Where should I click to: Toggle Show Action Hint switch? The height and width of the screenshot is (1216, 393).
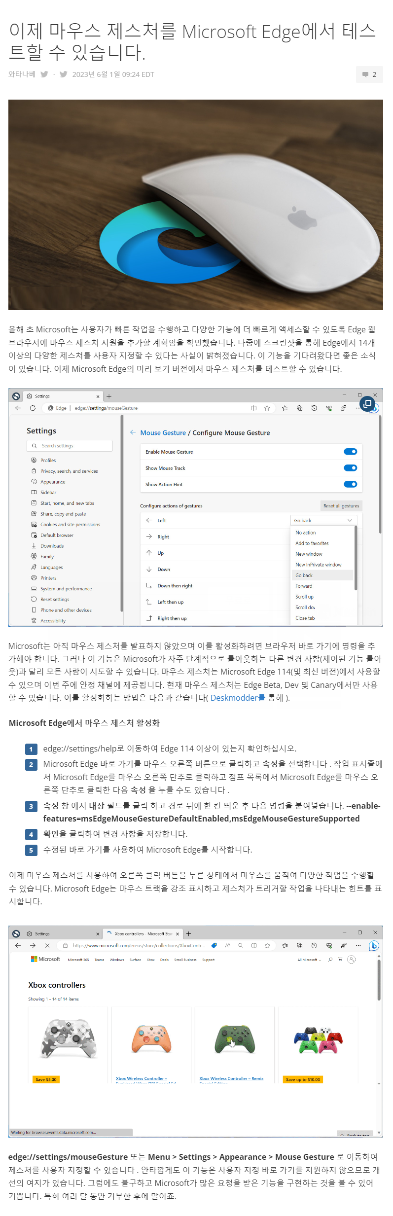(x=351, y=484)
